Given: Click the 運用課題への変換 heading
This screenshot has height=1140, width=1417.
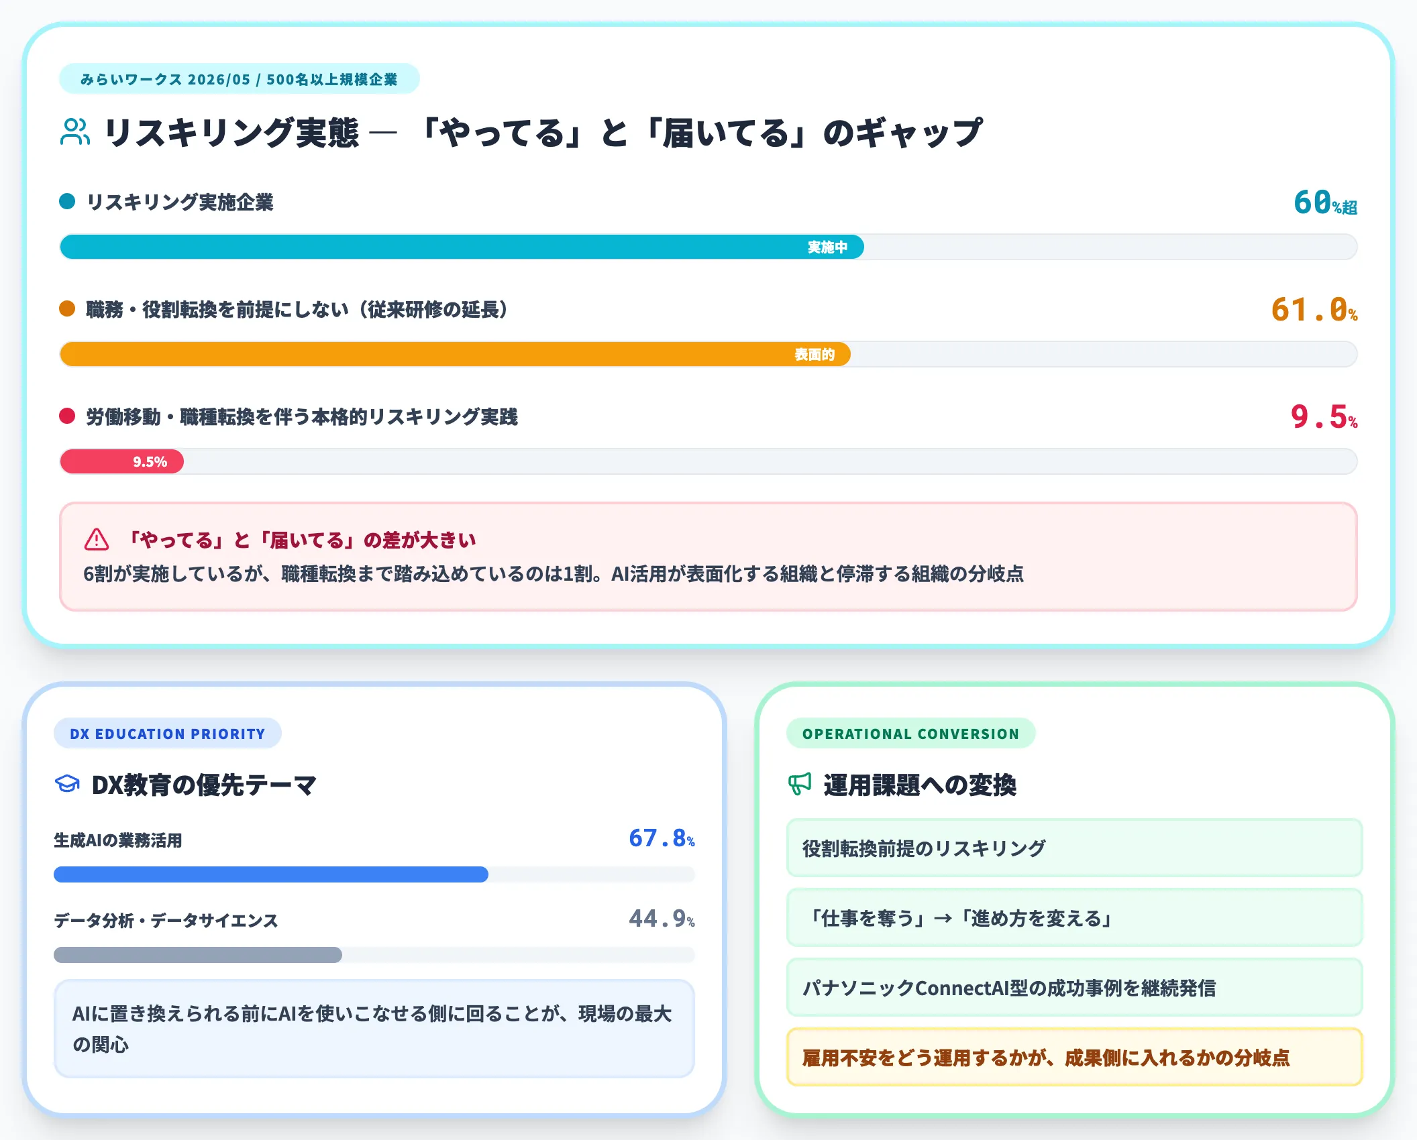Looking at the screenshot, I should pos(920,785).
